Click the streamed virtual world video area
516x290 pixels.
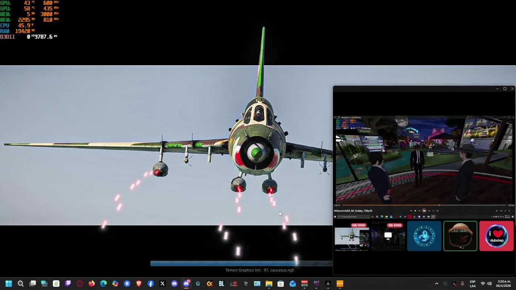pos(424,160)
